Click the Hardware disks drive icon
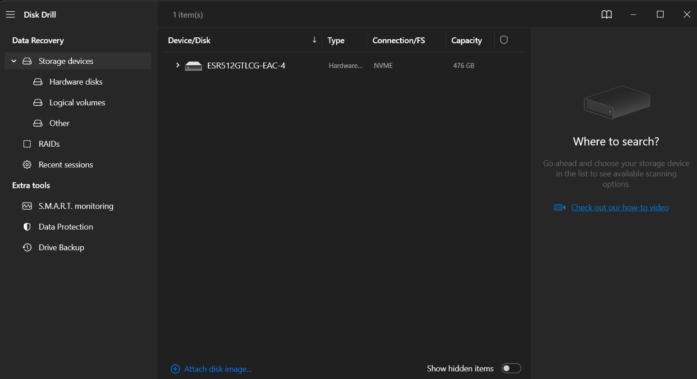Image resolution: width=697 pixels, height=379 pixels. (38, 82)
